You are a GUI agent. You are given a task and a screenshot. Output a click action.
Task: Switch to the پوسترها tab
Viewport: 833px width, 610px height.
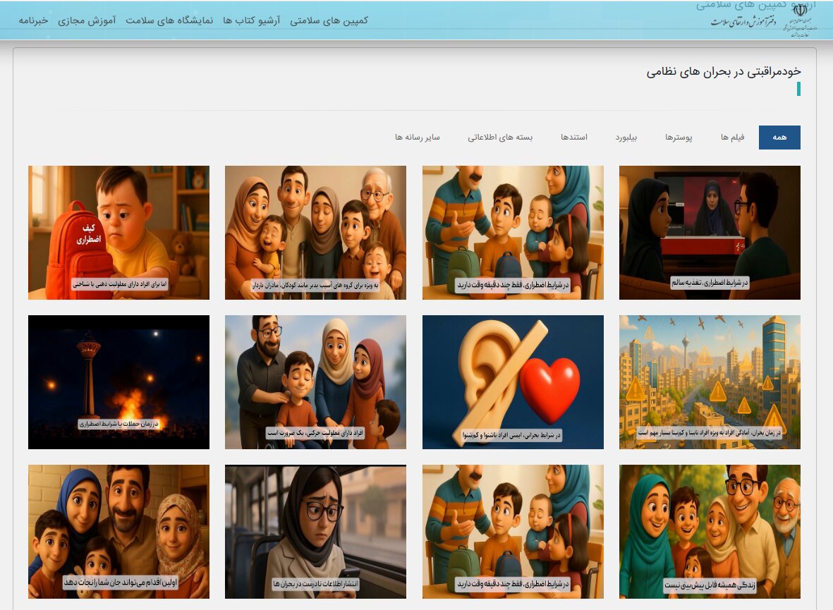tap(679, 137)
